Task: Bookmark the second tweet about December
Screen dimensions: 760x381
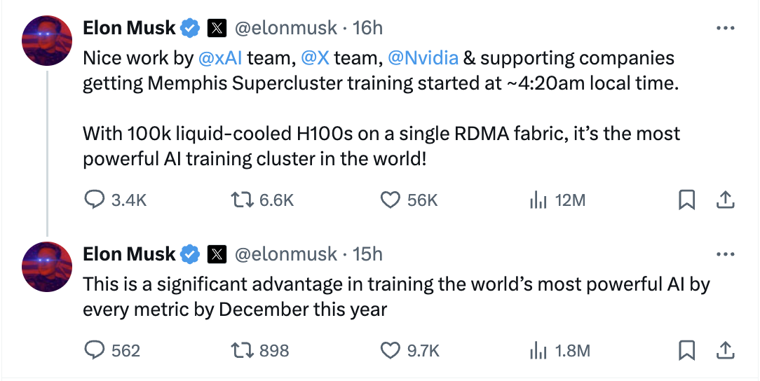Action: pos(686,350)
